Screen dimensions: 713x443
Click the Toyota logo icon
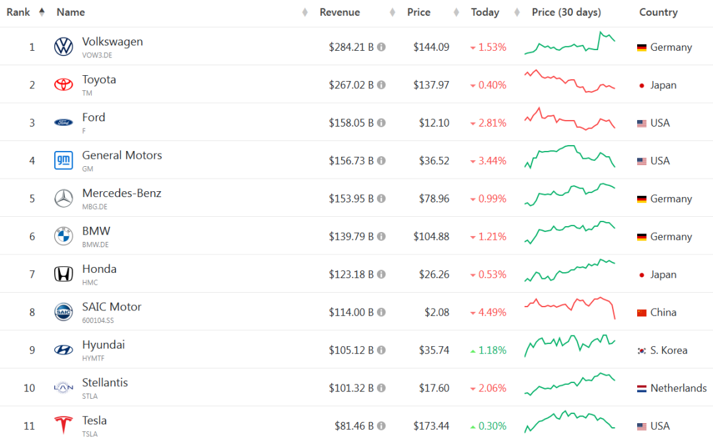coord(63,85)
